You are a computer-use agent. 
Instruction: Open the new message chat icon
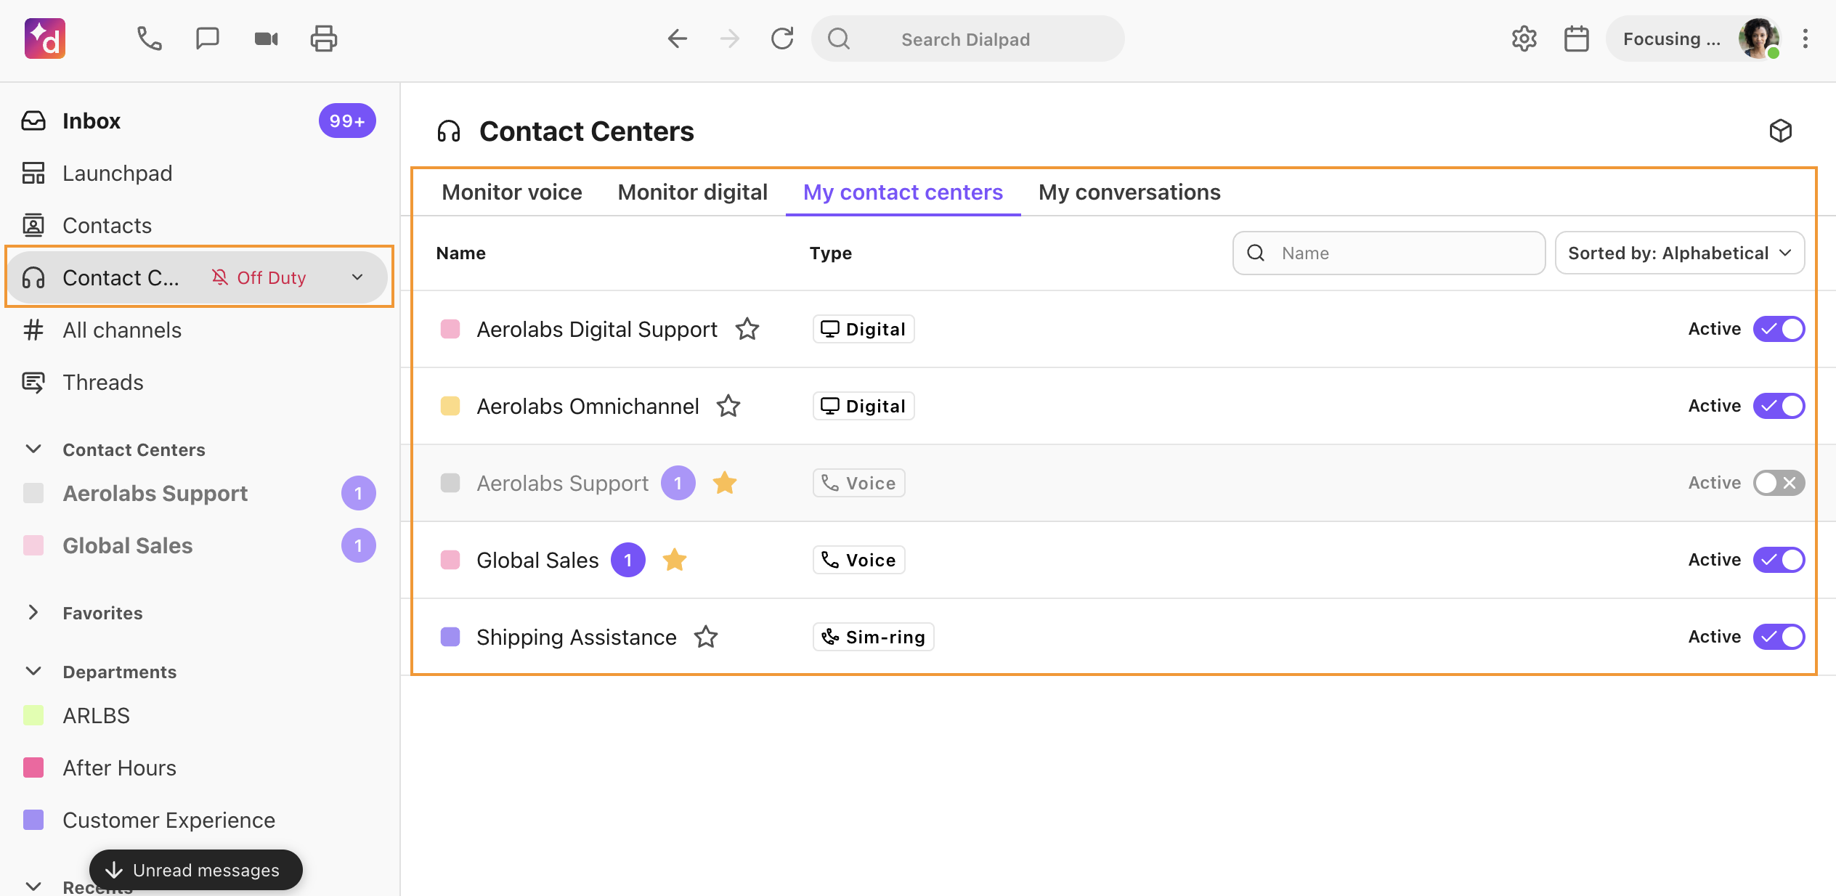coord(208,38)
